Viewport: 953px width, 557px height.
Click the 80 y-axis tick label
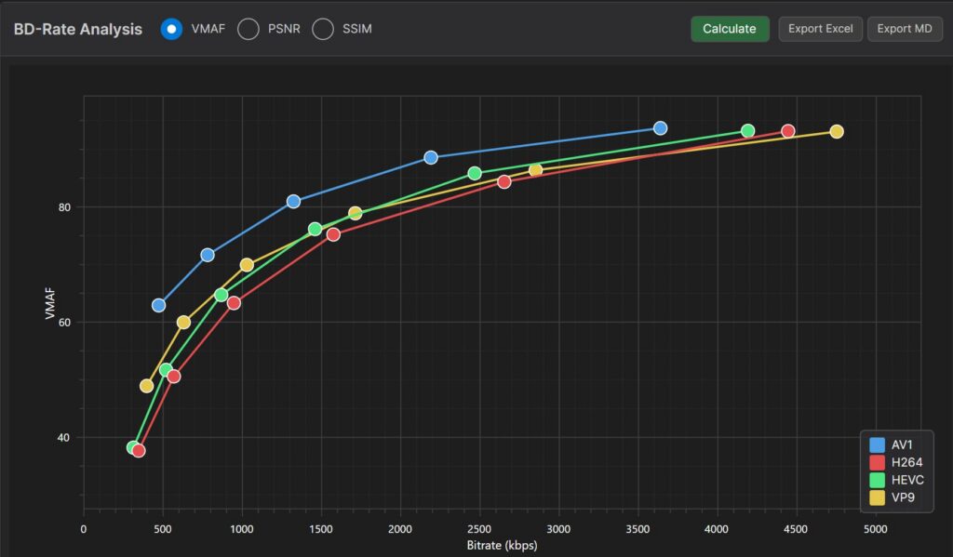pyautogui.click(x=64, y=207)
